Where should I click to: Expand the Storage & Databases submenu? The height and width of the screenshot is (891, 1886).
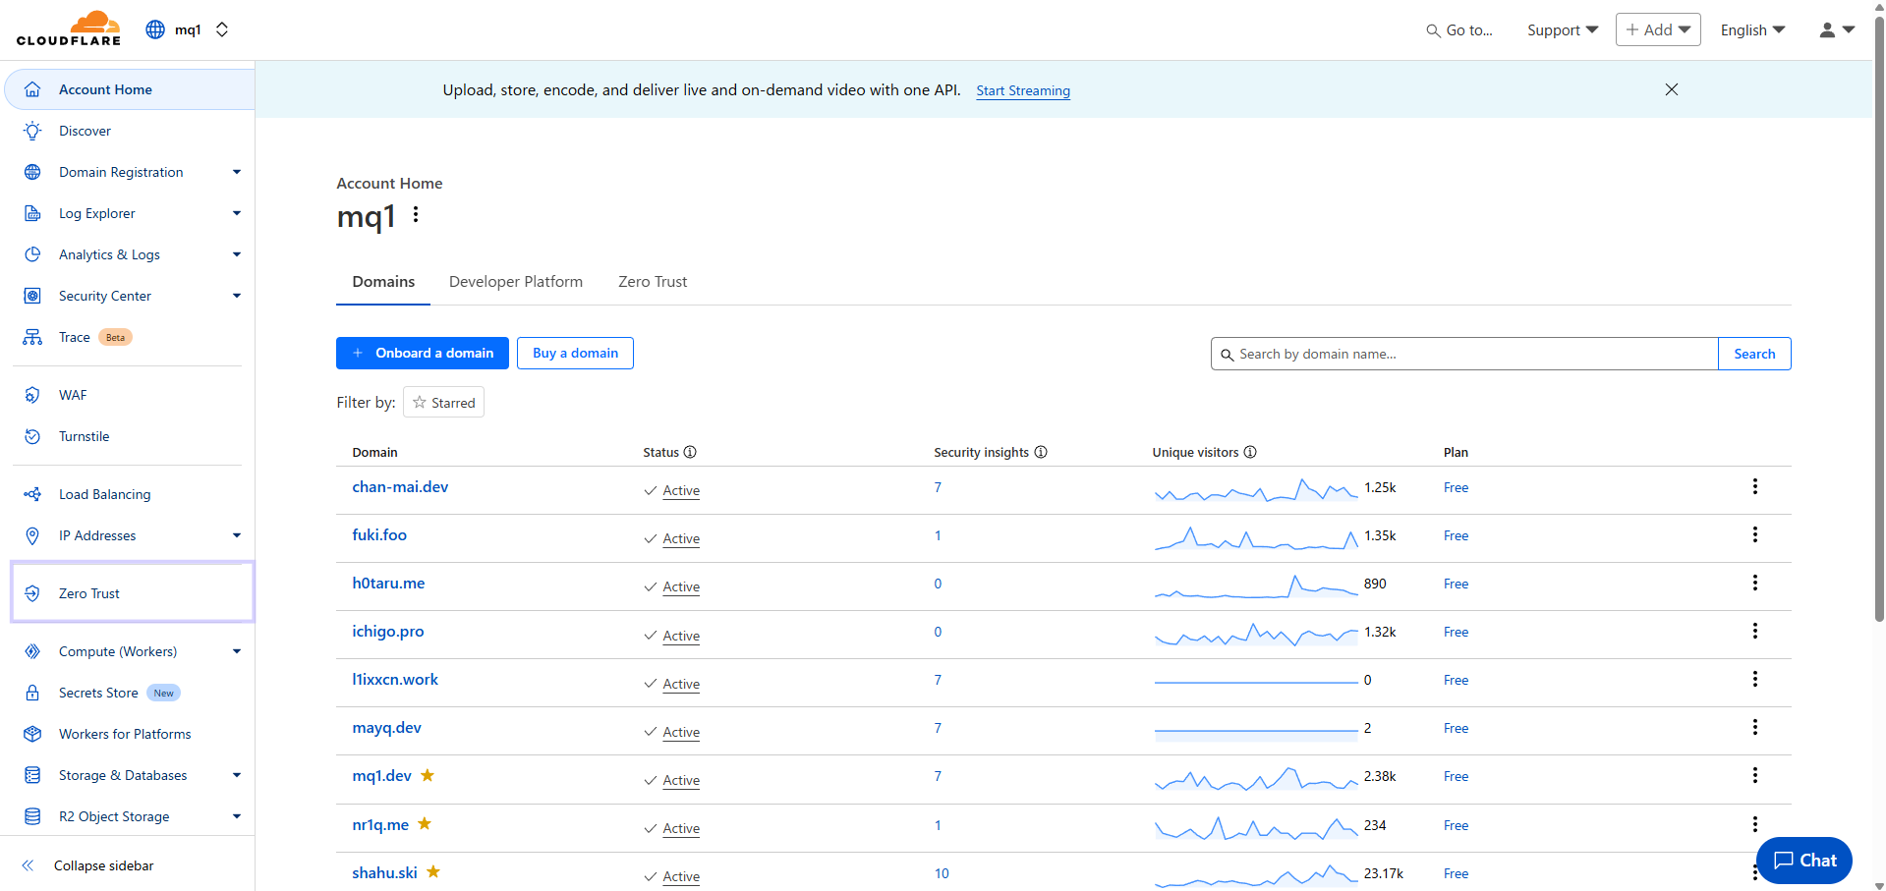pos(237,775)
